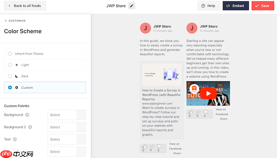Open the Text color swatch
The image size is (277, 158).
coord(81,139)
